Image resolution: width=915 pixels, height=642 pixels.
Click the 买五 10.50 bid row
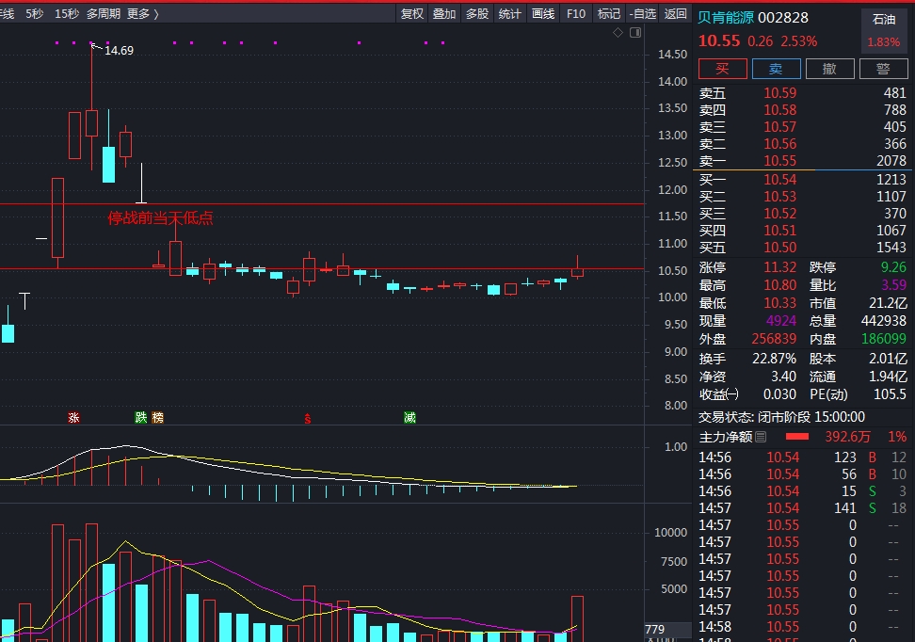click(802, 247)
